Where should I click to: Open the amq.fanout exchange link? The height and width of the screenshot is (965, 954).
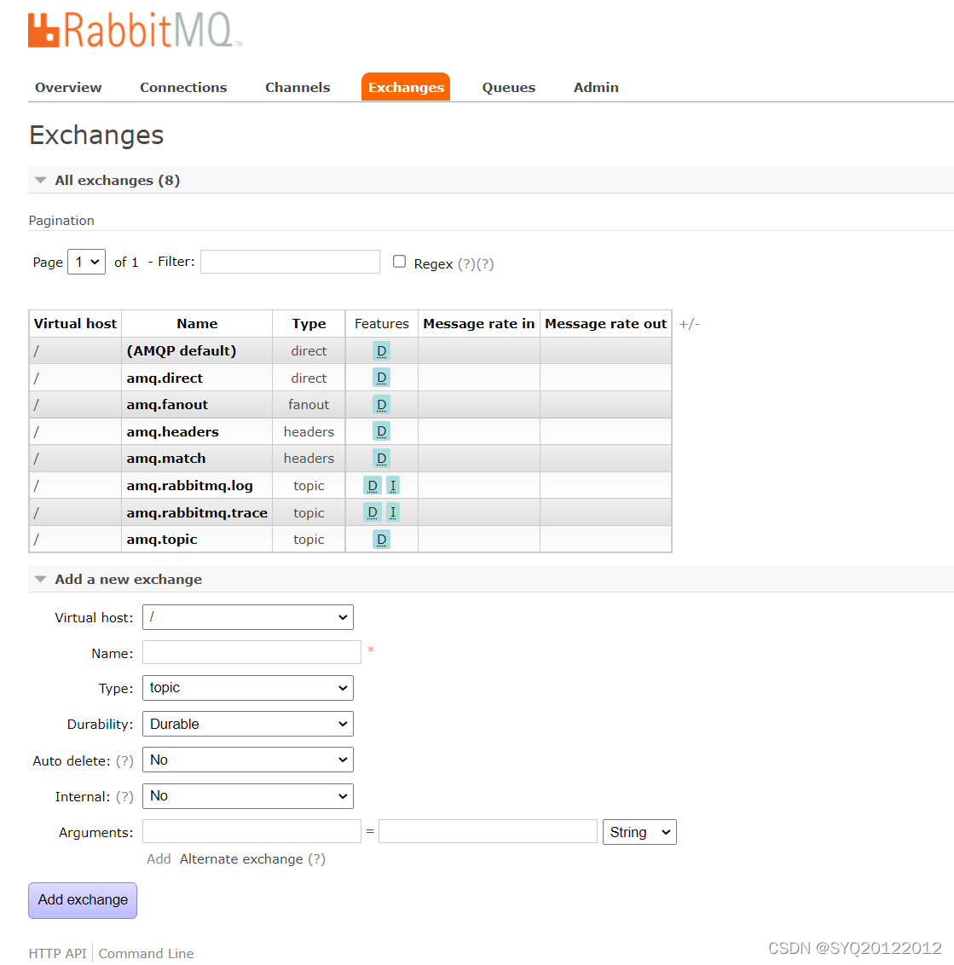[167, 405]
